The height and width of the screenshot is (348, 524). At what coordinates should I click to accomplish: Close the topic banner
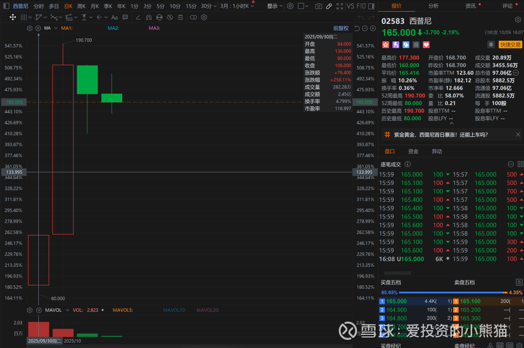click(518, 134)
